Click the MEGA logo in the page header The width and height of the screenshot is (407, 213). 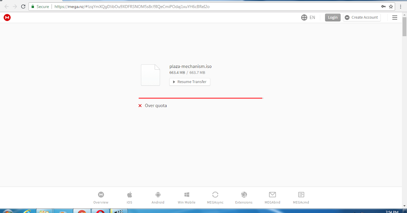tap(7, 18)
